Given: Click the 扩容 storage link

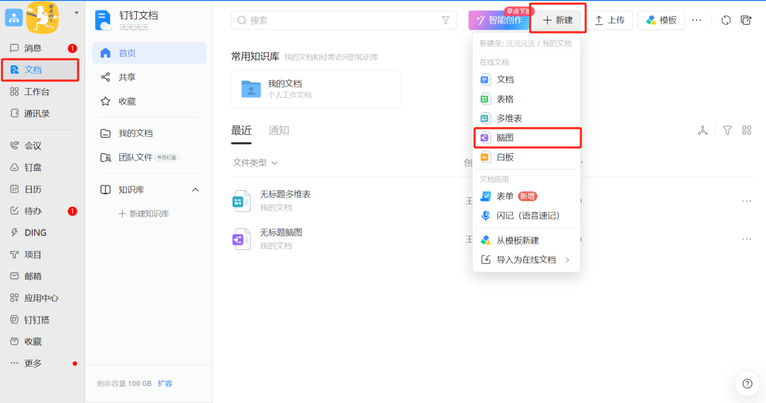Looking at the screenshot, I should tap(165, 383).
